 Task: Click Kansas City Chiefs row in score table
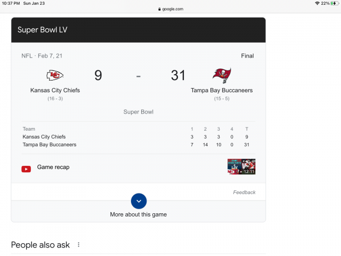(44, 137)
